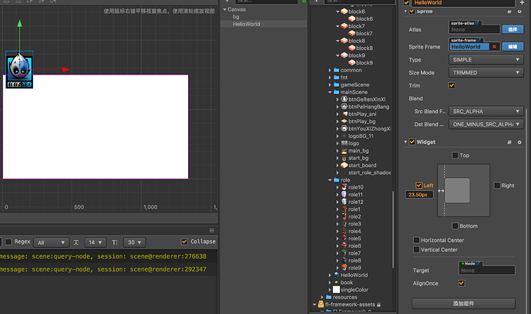The image size is (531, 314).
Task: Click the 添加组件 add component button
Action: (x=462, y=303)
